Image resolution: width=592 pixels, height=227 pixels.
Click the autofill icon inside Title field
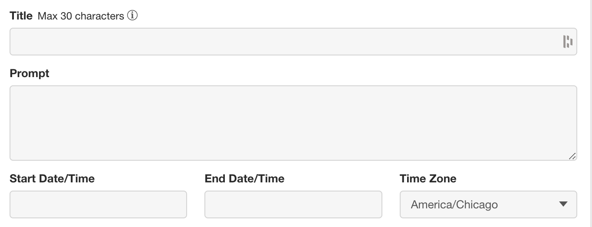568,42
